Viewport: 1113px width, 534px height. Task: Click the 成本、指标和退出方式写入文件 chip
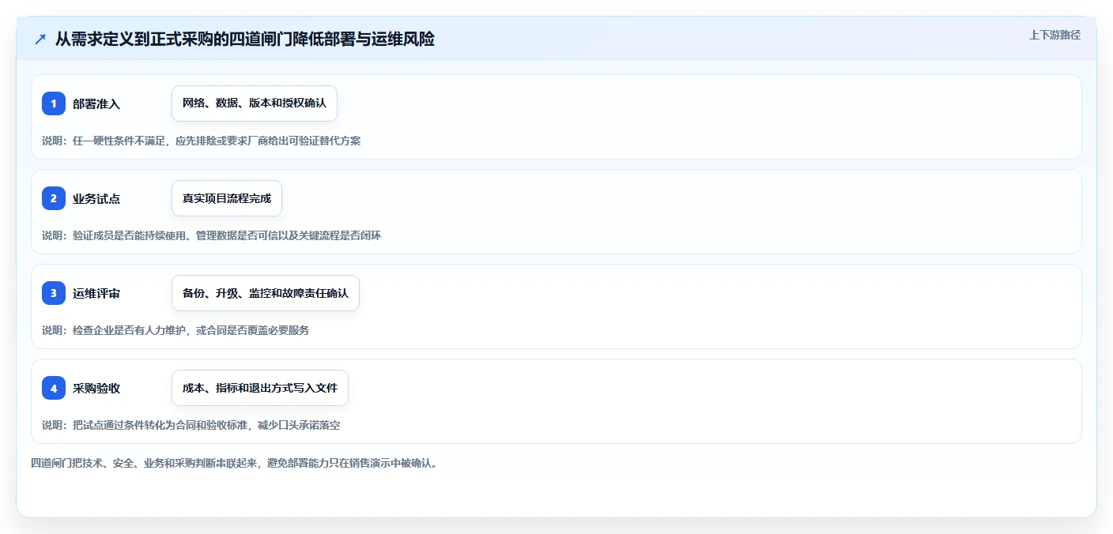click(260, 388)
